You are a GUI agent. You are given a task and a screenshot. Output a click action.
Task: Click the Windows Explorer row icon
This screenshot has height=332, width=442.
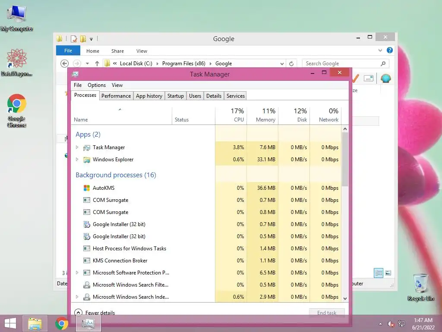[x=86, y=160]
